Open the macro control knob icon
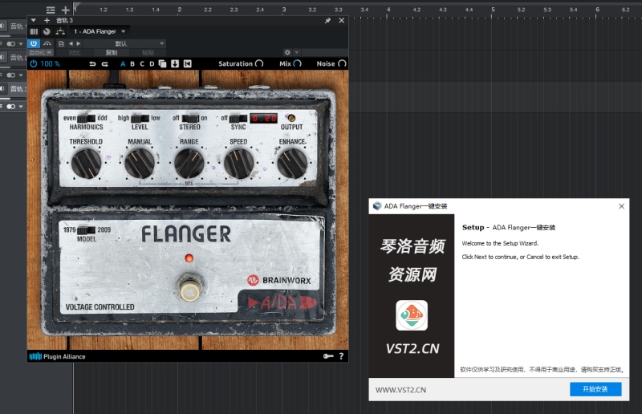Image resolution: width=642 pixels, height=414 pixels. [x=47, y=31]
